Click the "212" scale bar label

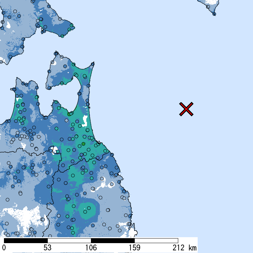point(178,248)
